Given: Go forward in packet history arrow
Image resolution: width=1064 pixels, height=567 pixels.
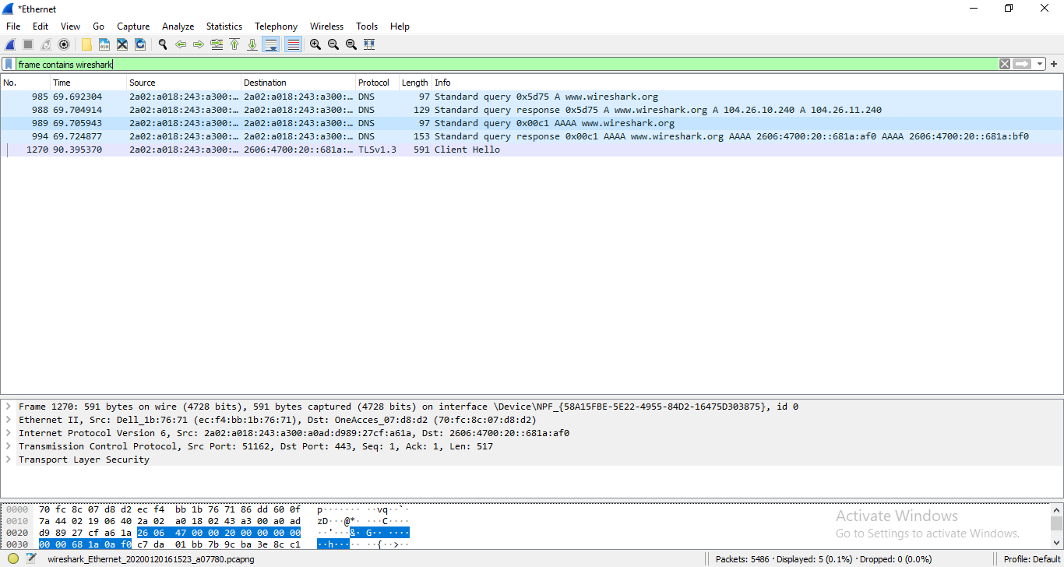Looking at the screenshot, I should 199,44.
